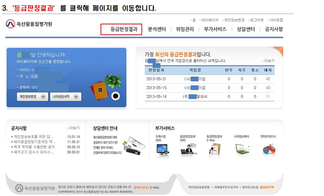This screenshot has width=324, height=196.
Task: Click 더보기 next to 공지사항 heading
Action: (74, 128)
